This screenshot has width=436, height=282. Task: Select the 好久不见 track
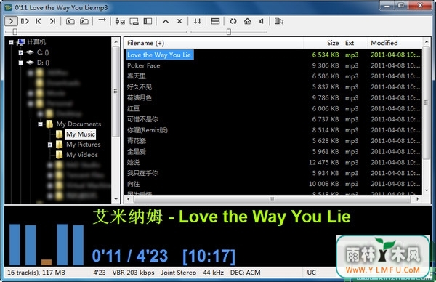coord(140,87)
